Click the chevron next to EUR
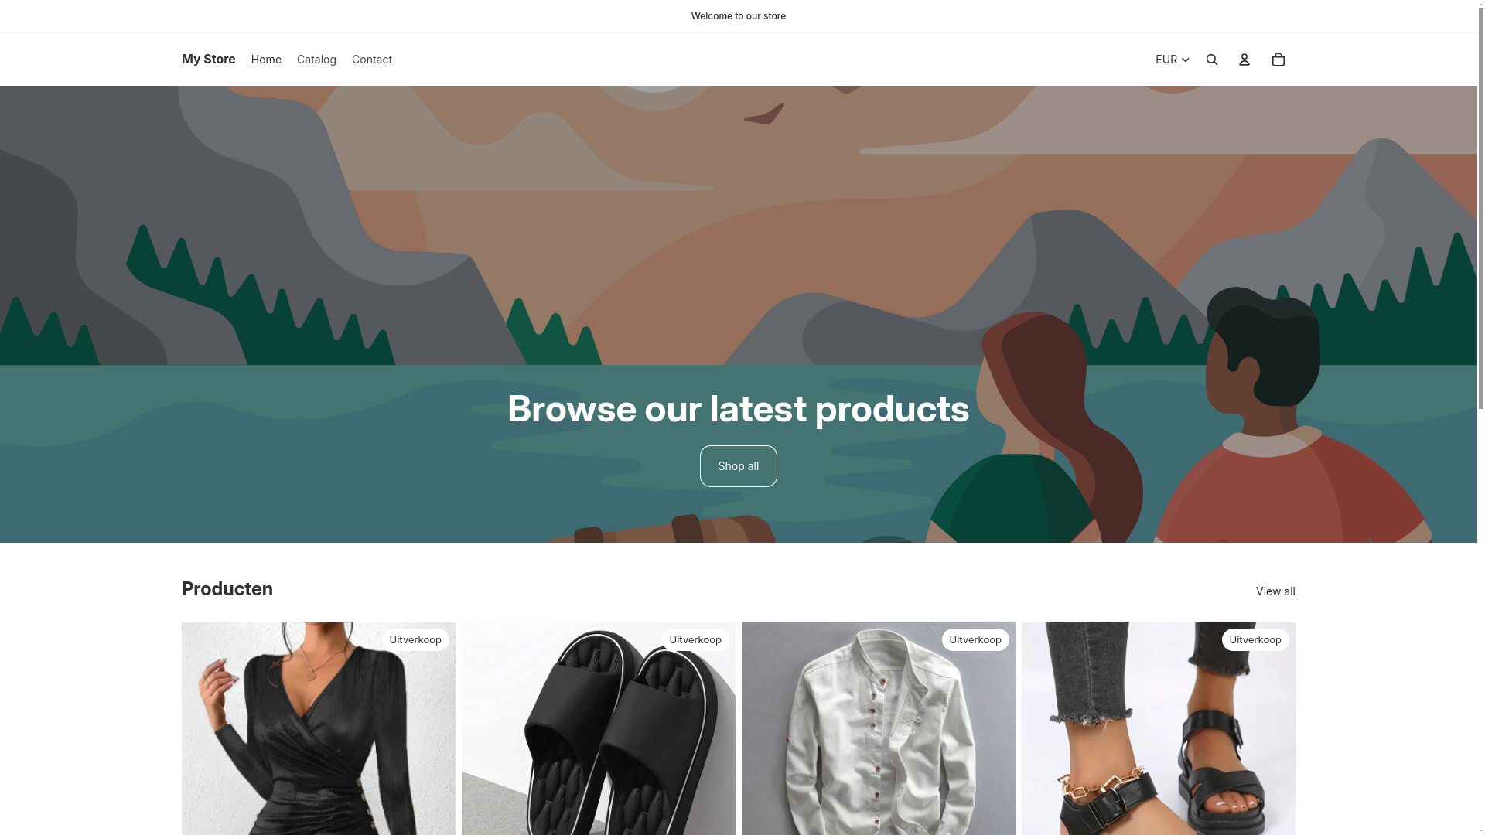This screenshot has width=1485, height=835. click(x=1185, y=60)
